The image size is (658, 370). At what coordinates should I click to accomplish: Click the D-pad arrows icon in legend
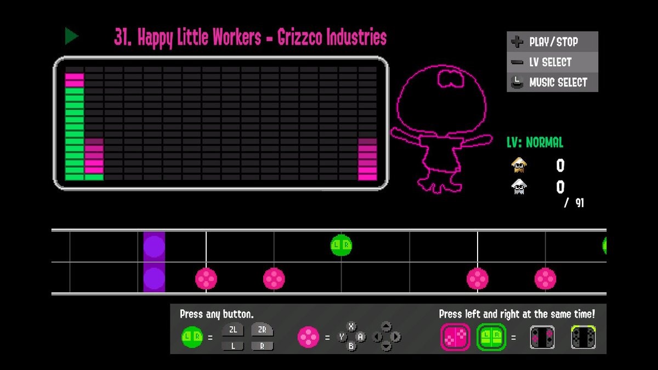click(387, 337)
